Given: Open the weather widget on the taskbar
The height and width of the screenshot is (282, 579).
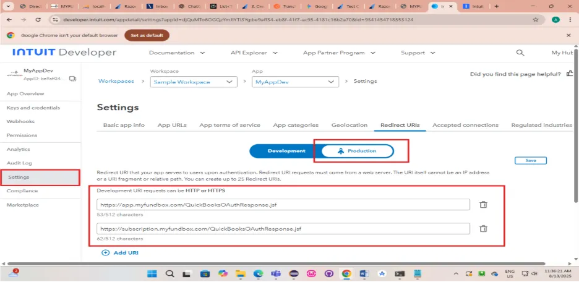Looking at the screenshot, I should pyautogui.click(x=13, y=273).
